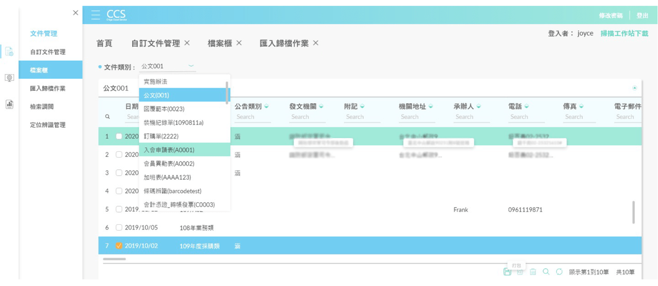Tick the checkbox for row 6
Image resolution: width=658 pixels, height=286 pixels.
(x=119, y=227)
